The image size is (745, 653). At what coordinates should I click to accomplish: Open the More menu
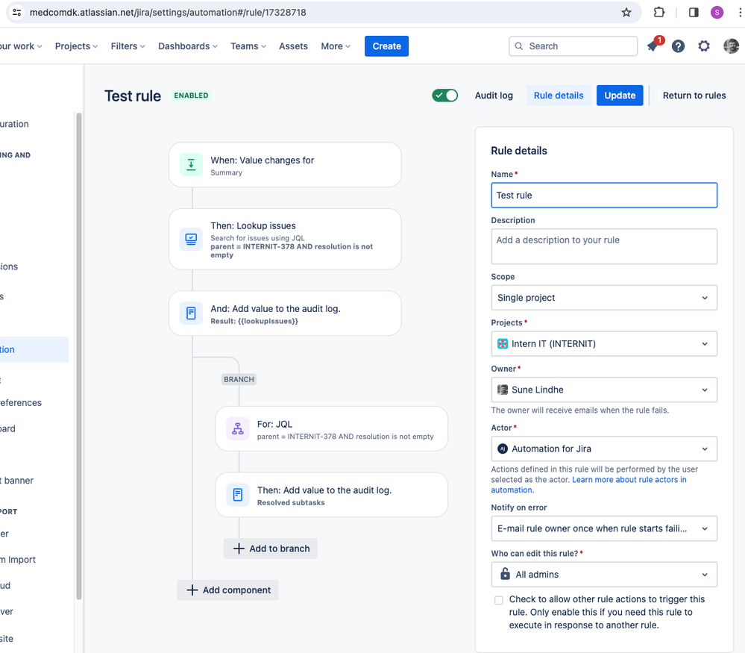point(336,46)
